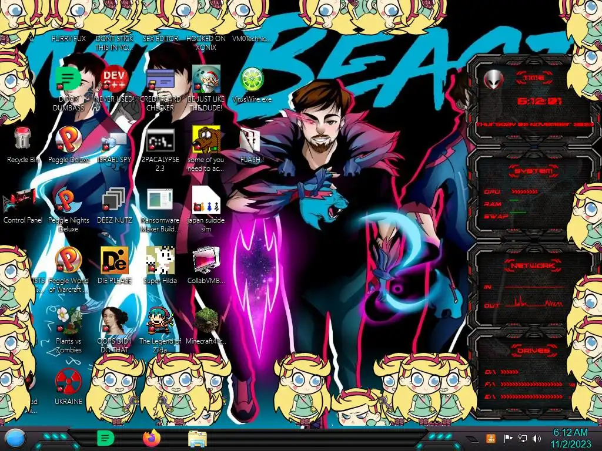The width and height of the screenshot is (602, 451).
Task: Select the 'VM0Technic...' label
Action: (x=252, y=39)
